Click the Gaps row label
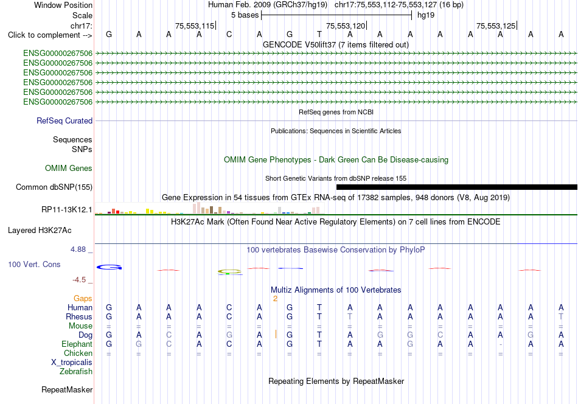 pos(83,298)
